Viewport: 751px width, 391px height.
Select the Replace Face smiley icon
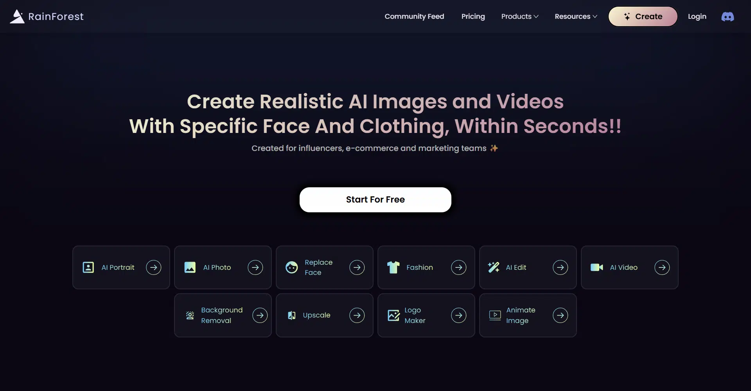point(292,267)
